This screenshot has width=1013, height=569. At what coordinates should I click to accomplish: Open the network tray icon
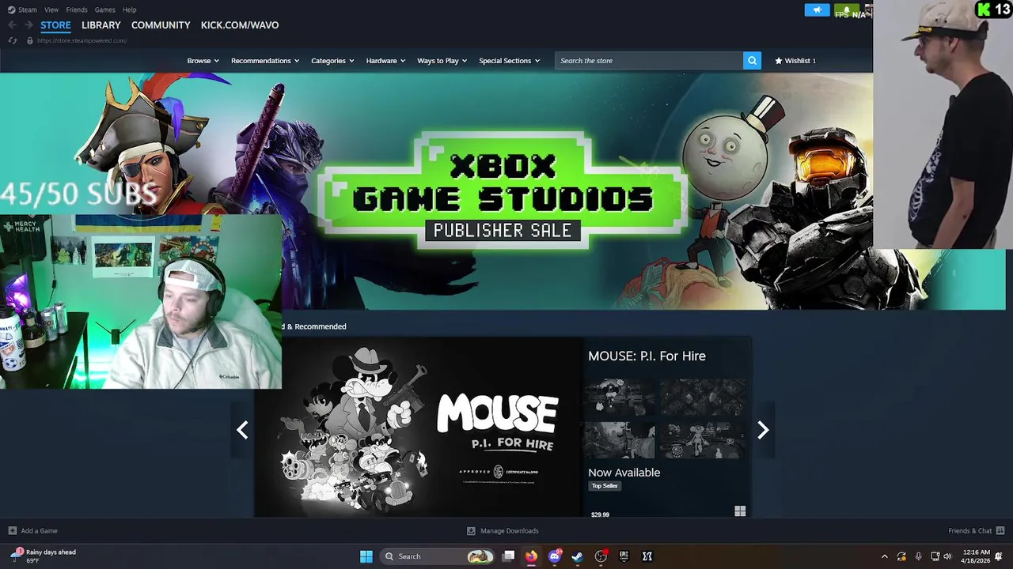935,556
